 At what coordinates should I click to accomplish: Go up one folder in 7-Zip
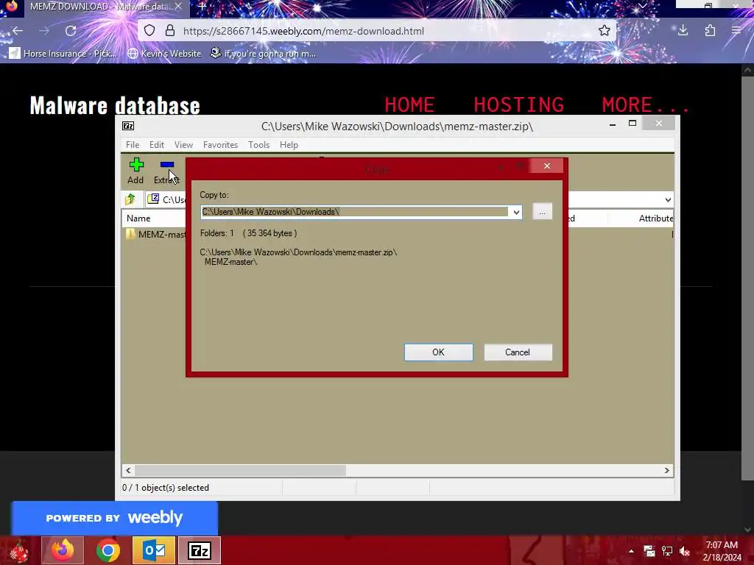point(130,199)
